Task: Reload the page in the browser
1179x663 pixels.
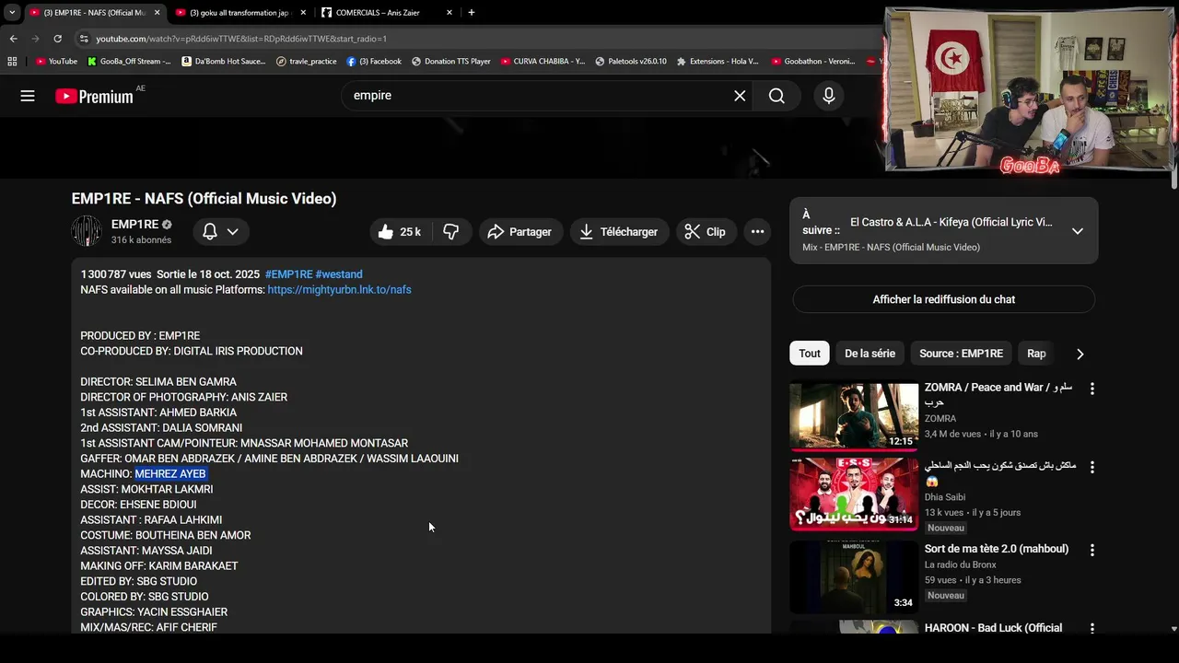Action: [57, 39]
